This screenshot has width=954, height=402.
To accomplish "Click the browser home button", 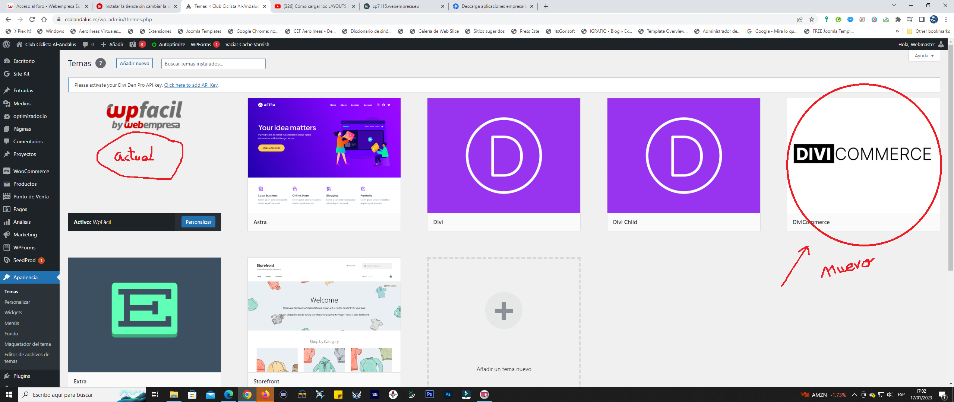I will coord(44,19).
